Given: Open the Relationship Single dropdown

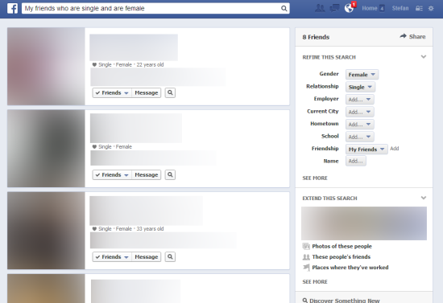Looking at the screenshot, I should pos(360,87).
